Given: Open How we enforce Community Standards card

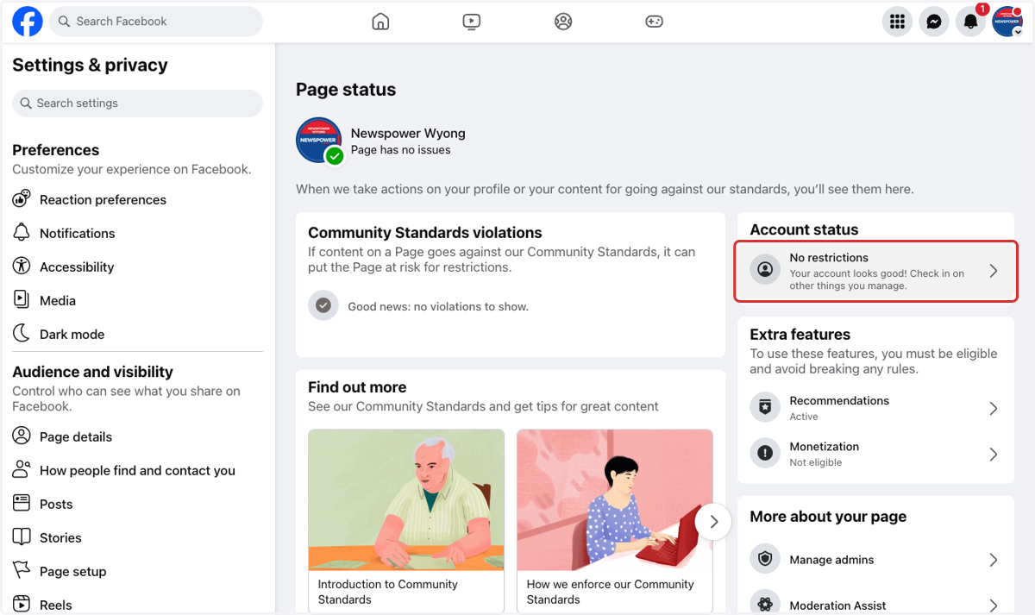Looking at the screenshot, I should [x=615, y=521].
